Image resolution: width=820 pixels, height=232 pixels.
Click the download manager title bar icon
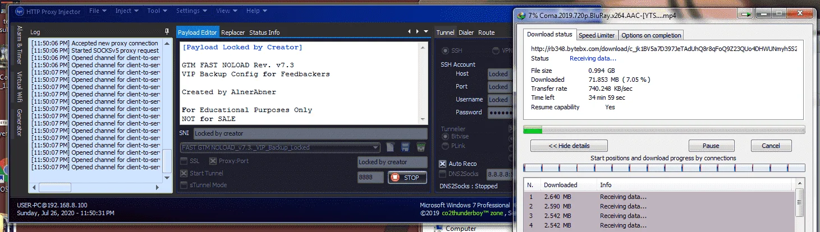click(522, 15)
